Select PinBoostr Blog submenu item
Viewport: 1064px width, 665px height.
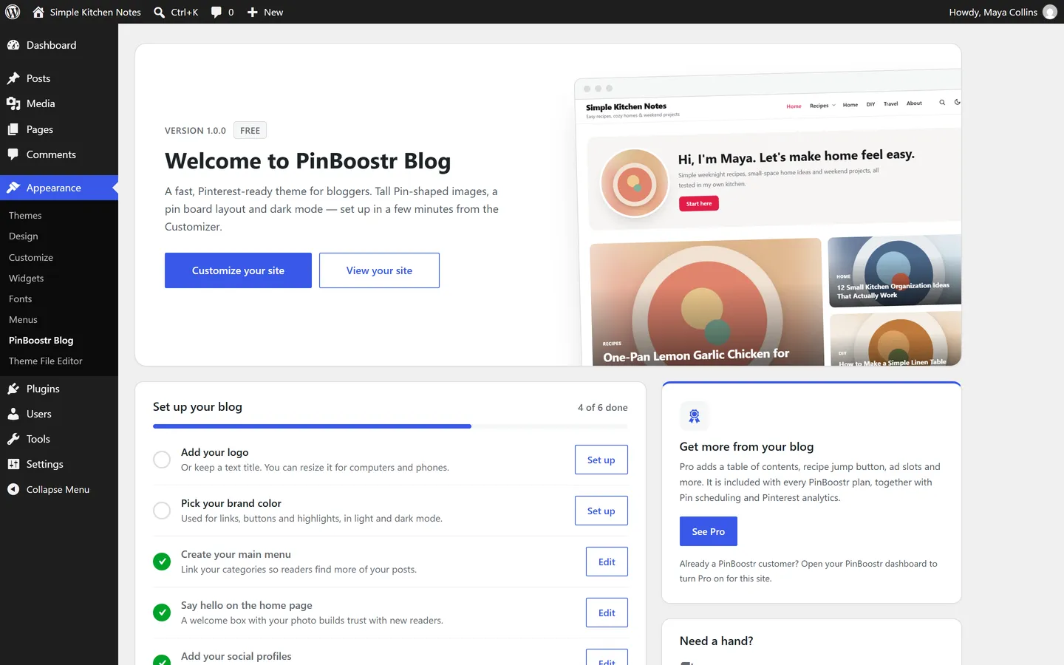click(41, 341)
